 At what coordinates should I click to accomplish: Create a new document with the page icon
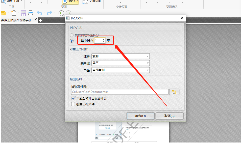[x=13, y=13]
